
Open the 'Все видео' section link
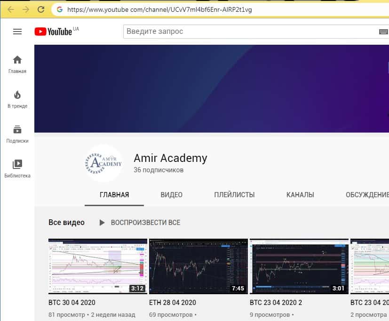tap(66, 223)
